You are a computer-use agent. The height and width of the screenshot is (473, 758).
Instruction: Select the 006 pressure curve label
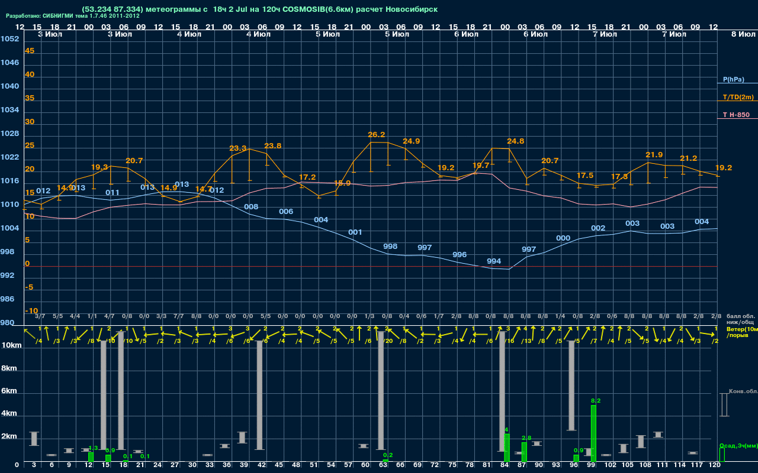(x=286, y=212)
